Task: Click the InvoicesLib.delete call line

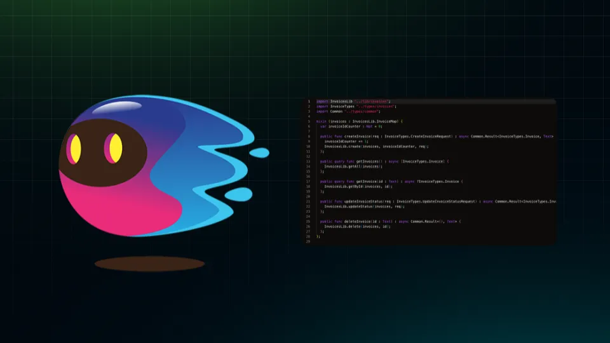Action: click(357, 227)
